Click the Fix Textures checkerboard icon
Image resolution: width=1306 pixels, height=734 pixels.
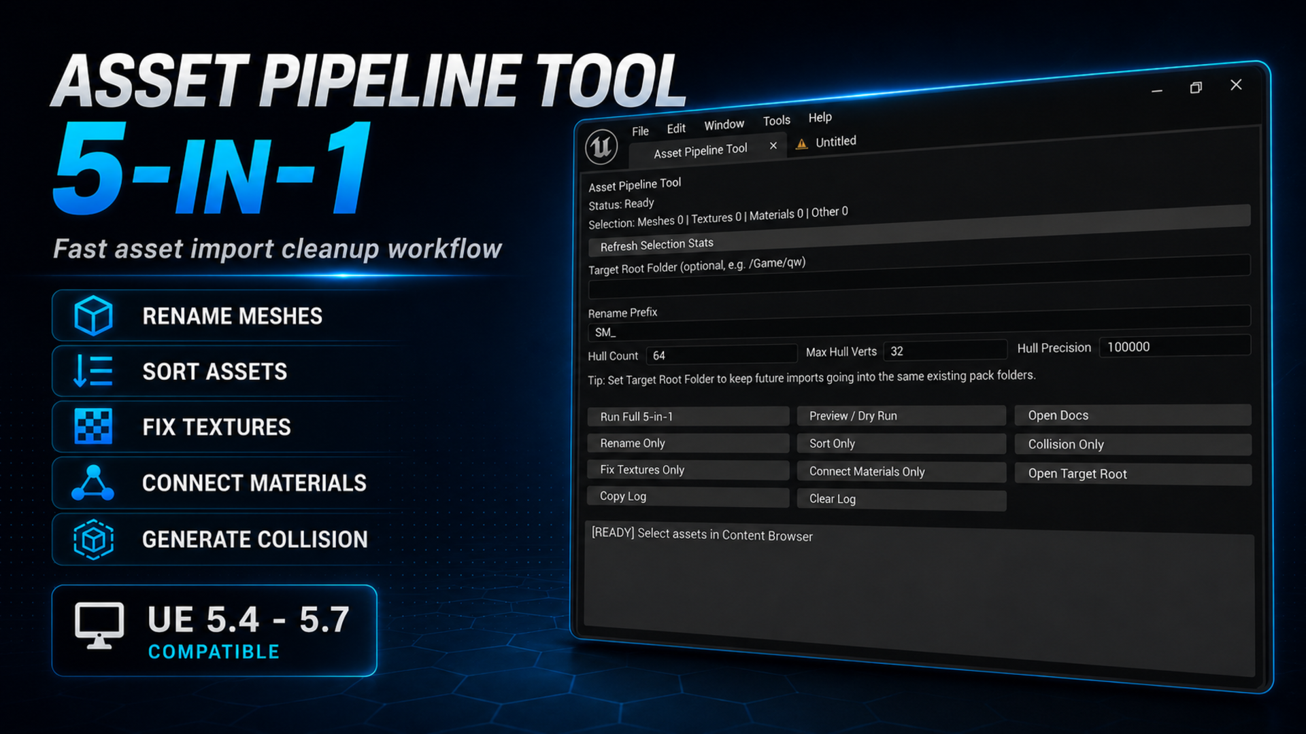[93, 427]
